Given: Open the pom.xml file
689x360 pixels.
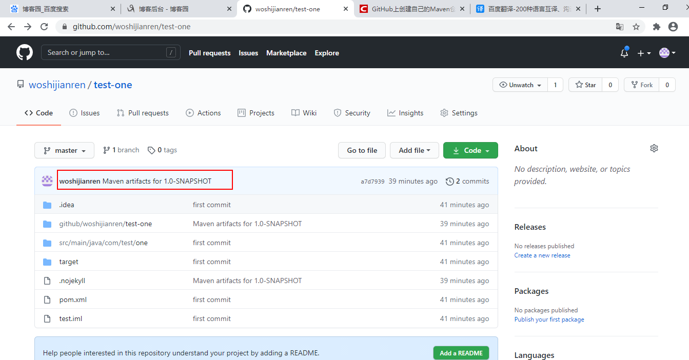Looking at the screenshot, I should pos(73,299).
